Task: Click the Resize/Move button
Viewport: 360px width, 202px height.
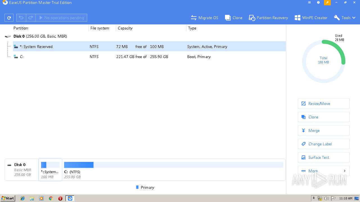Action: pos(324,104)
